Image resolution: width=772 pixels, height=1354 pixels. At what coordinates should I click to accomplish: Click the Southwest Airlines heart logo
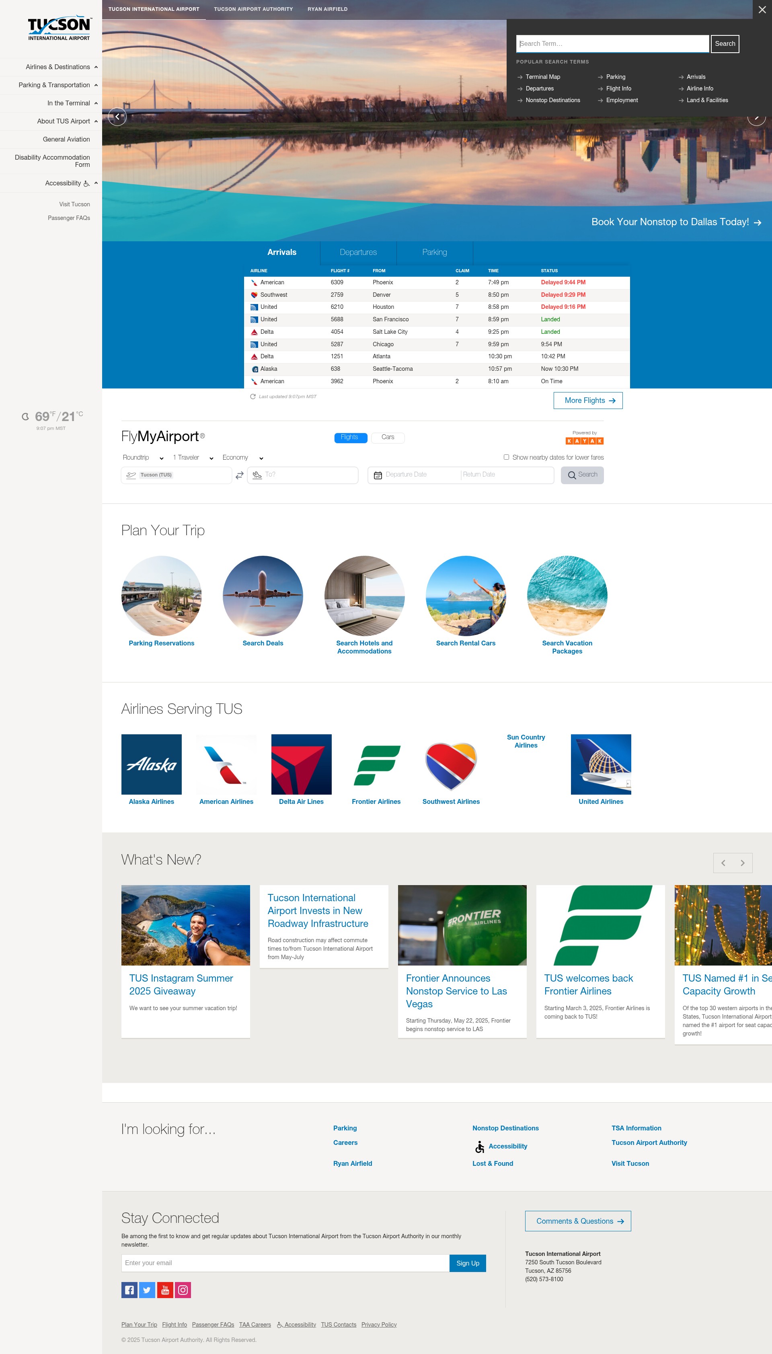click(451, 764)
